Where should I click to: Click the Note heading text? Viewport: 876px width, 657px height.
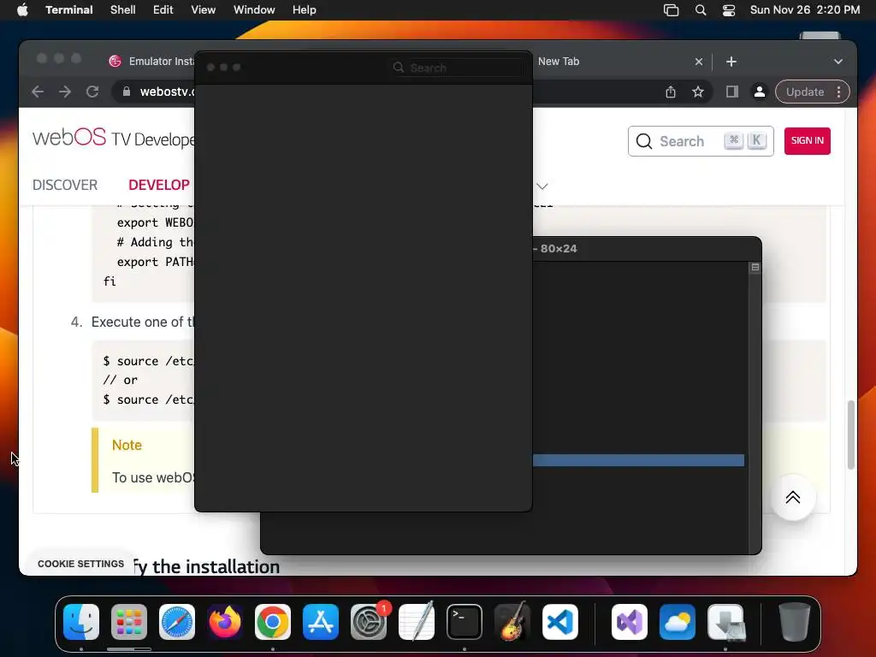127,445
